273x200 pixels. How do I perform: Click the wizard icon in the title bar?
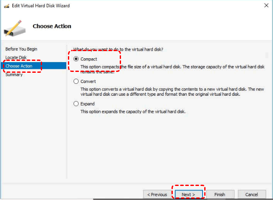(5, 6)
